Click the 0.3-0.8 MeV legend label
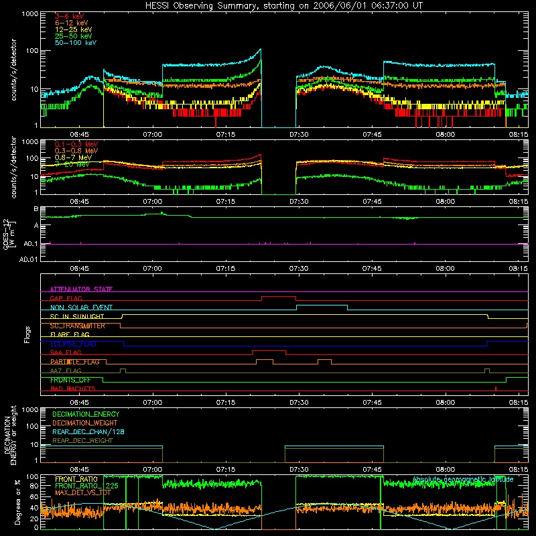The image size is (536, 536). click(76, 151)
